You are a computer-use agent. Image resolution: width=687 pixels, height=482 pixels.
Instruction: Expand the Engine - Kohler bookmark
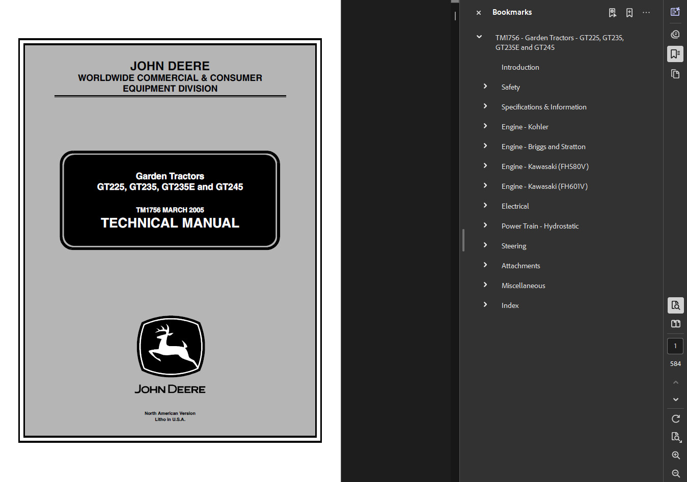point(485,126)
